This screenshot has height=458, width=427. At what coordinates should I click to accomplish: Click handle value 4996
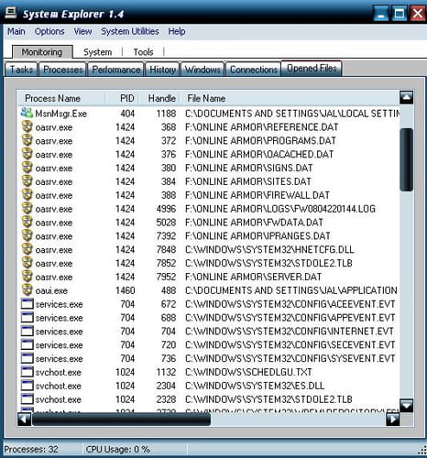coord(166,209)
